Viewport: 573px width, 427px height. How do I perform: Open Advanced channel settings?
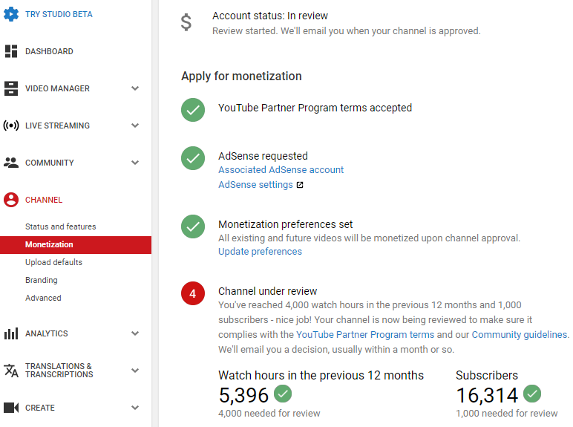(43, 298)
